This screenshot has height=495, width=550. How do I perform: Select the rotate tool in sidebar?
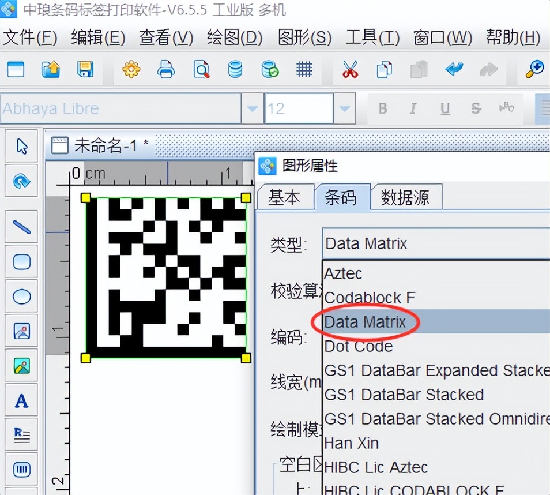coord(21,181)
